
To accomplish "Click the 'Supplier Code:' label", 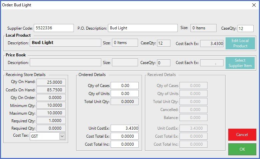I will click(20, 28).
